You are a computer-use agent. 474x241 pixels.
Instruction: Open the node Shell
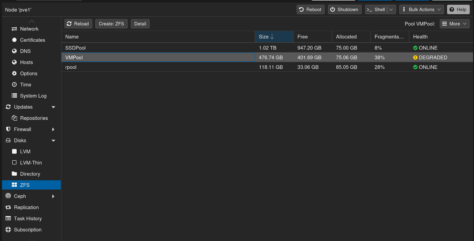click(376, 10)
